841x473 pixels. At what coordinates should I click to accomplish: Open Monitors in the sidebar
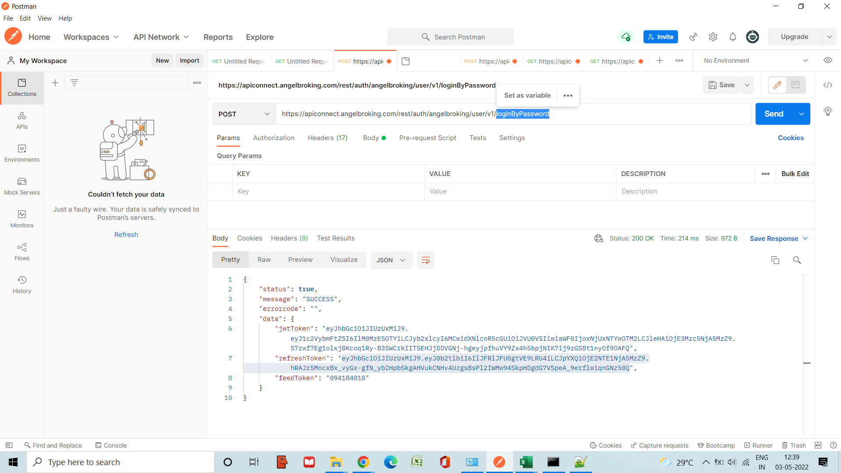tap(22, 219)
